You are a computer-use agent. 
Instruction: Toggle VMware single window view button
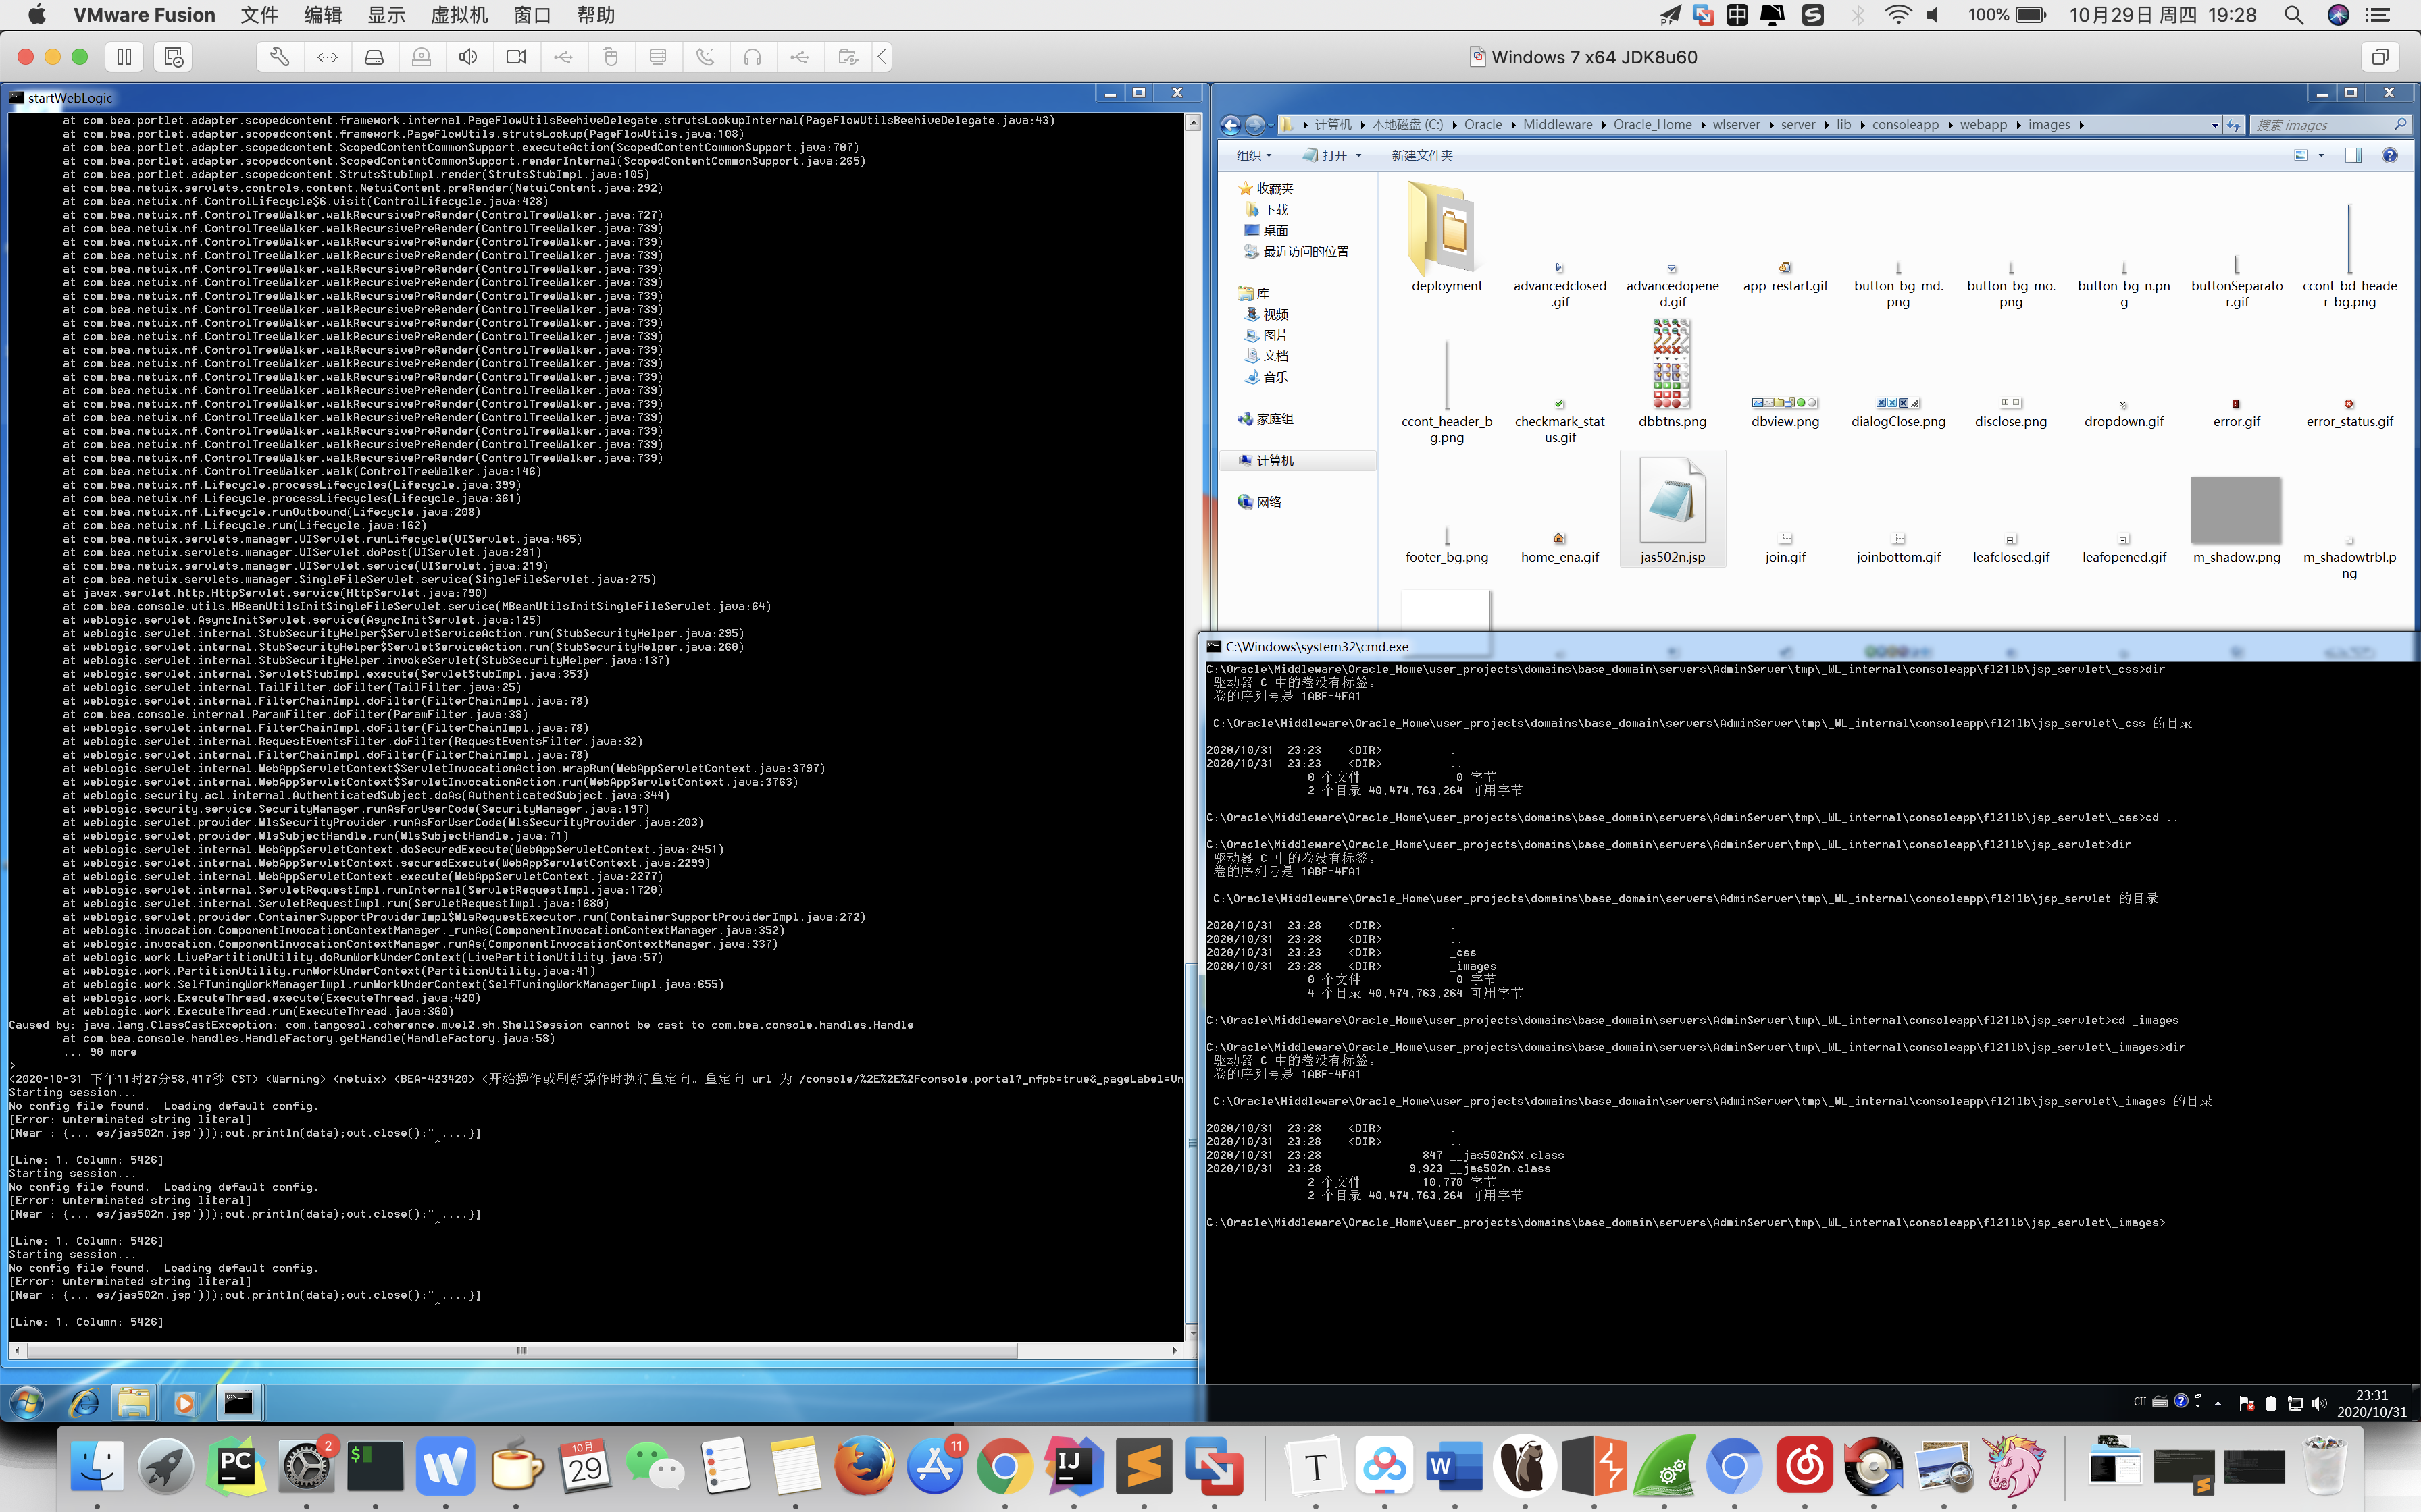click(2380, 57)
